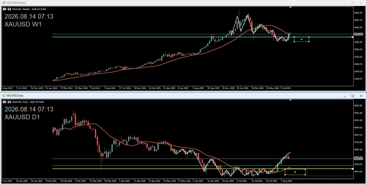367x185 pixels.
Task: Click the 'XAUUSD, Daily: Gold US Dollar' header text
Action: pos(28,102)
